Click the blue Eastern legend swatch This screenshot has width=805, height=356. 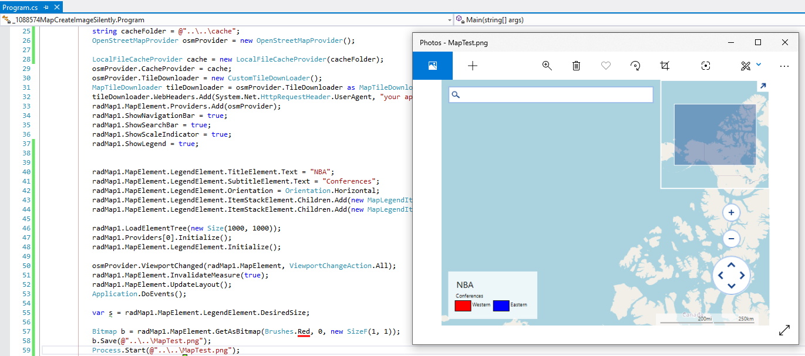(501, 305)
